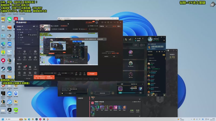Click the settings button in the right panel
The height and width of the screenshot is (121, 216).
click(x=114, y=56)
